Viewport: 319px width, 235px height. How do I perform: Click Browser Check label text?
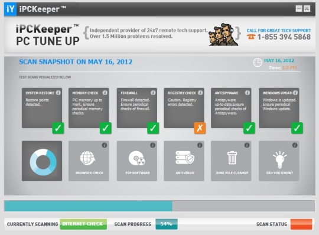point(89,173)
